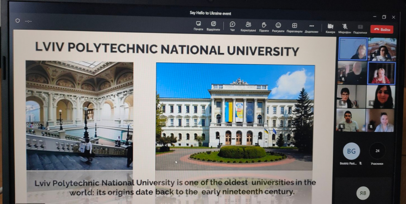
Task: Click the Почати (Start) presentation icon
Action: [198, 24]
